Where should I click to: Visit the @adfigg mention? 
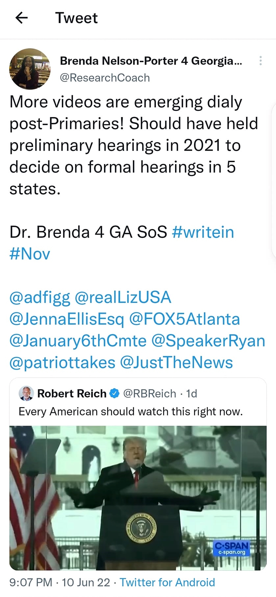coord(40,298)
